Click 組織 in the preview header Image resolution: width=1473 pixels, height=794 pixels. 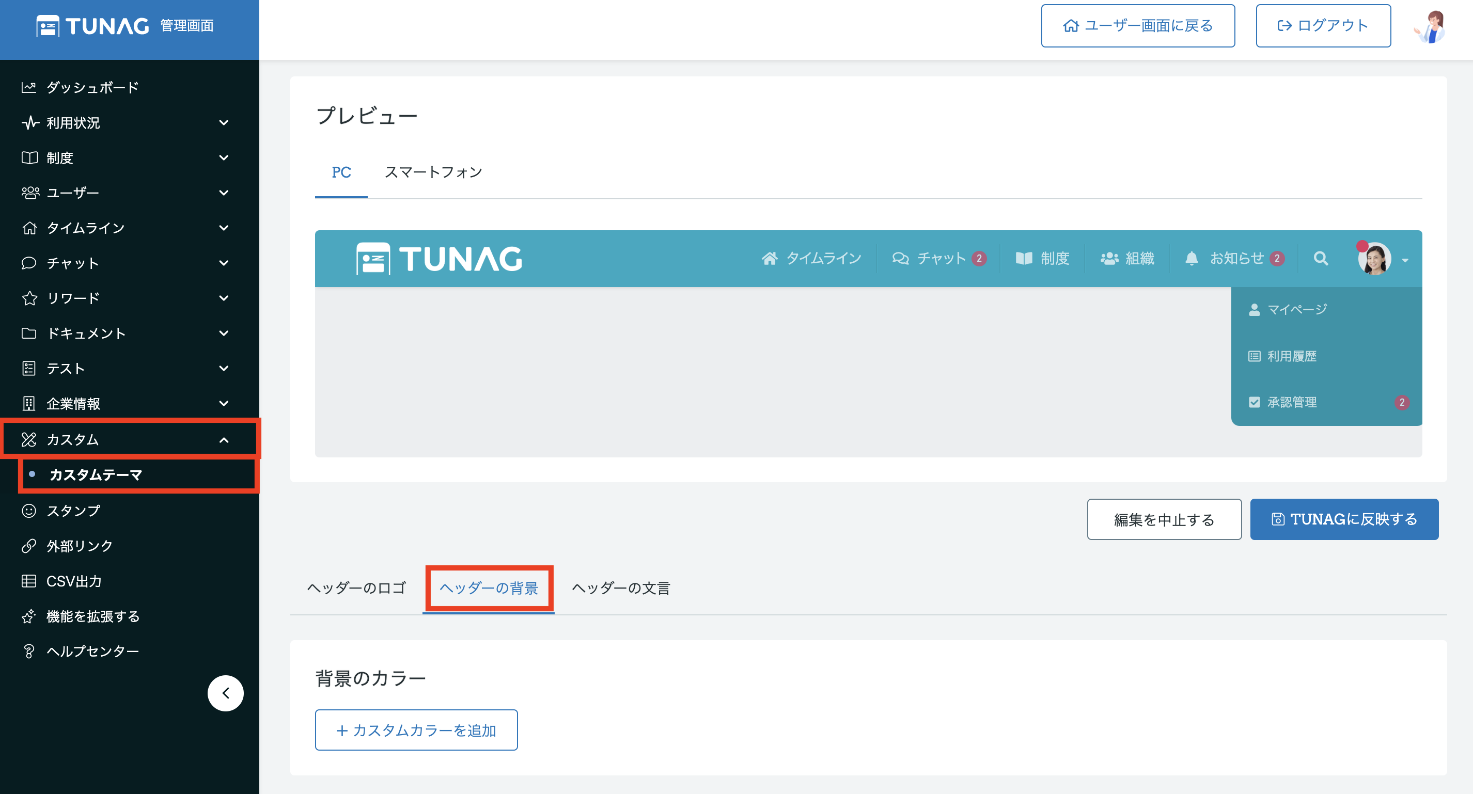pyautogui.click(x=1127, y=259)
